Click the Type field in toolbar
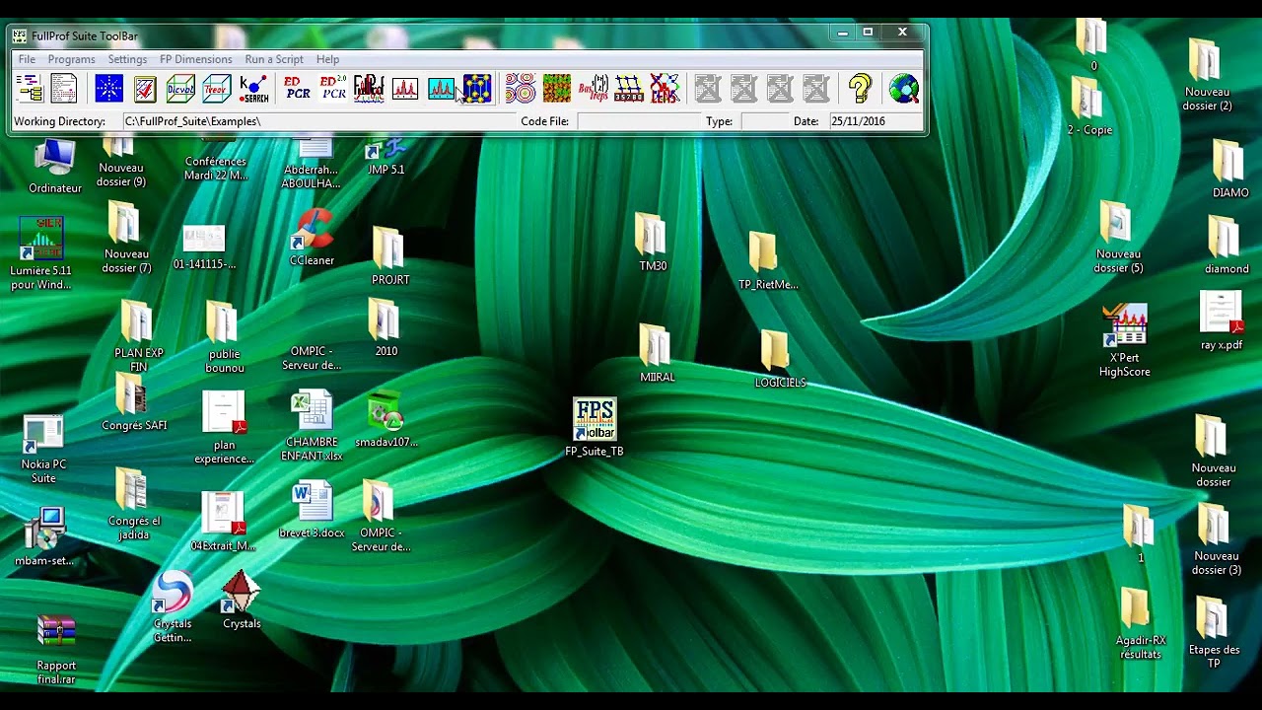 point(764,121)
